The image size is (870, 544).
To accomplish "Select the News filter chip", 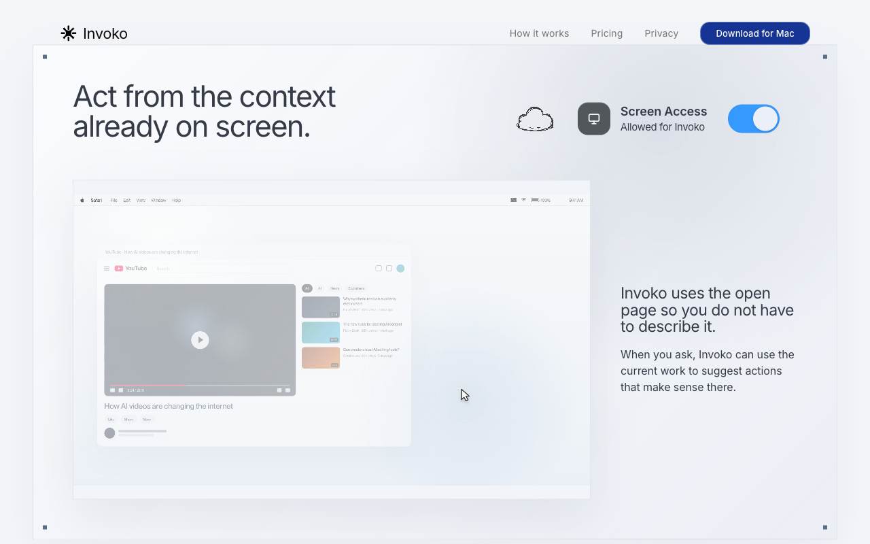I will (335, 288).
